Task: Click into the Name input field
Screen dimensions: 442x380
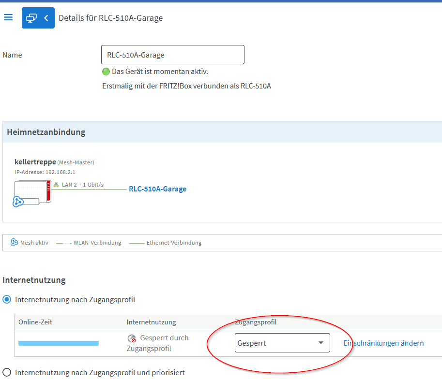Action: click(173, 55)
